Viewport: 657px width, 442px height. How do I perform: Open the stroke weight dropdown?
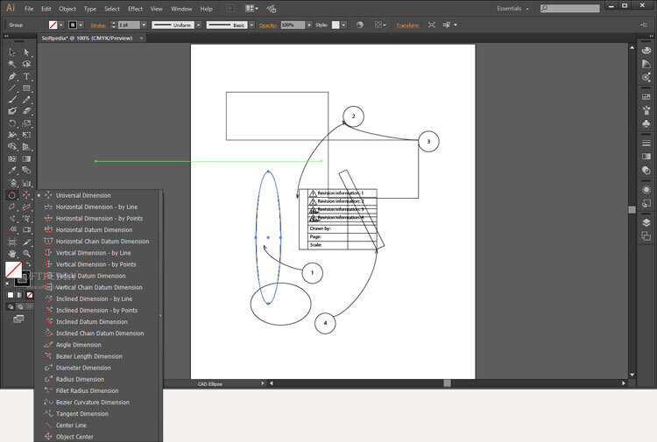[143, 25]
